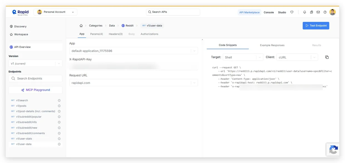Click the Rapid logo
345x163 pixels.
pos(20,12)
